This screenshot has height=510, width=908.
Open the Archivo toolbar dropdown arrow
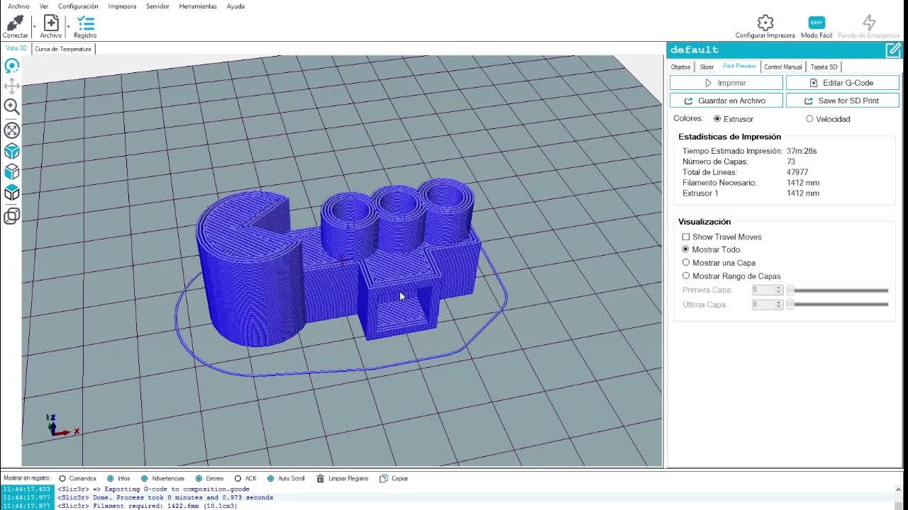(x=68, y=27)
